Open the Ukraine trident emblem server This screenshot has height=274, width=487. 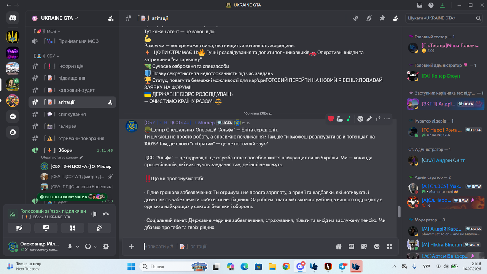pyautogui.click(x=13, y=37)
